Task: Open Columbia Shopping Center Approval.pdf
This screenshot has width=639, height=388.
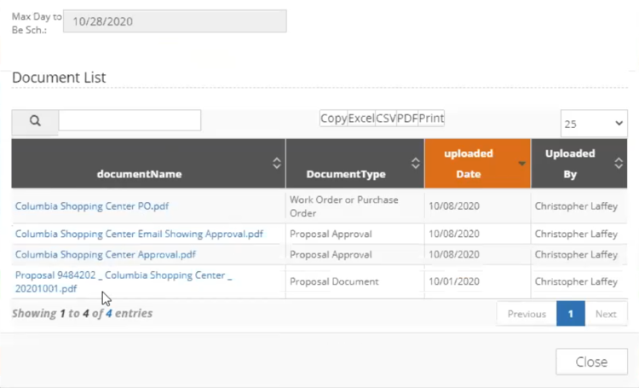Action: point(106,254)
